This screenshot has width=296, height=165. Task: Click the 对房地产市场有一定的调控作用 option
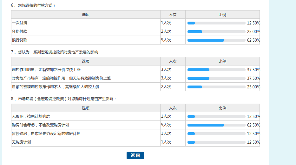[61, 78]
